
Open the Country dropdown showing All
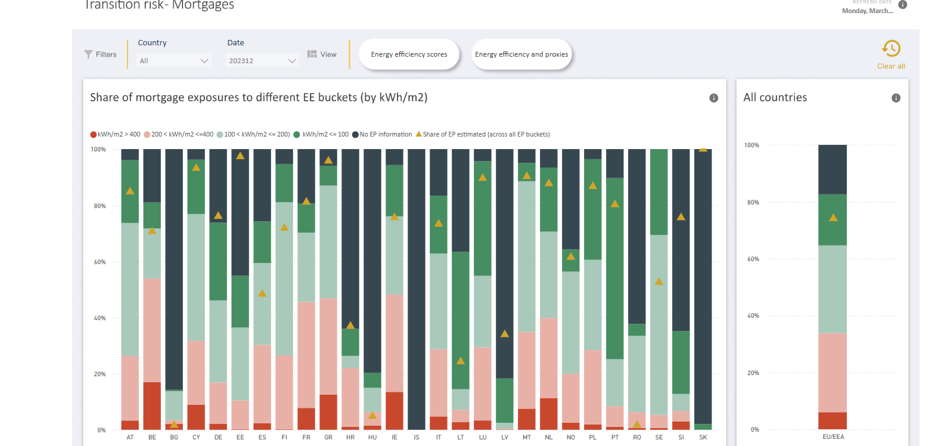(x=174, y=61)
